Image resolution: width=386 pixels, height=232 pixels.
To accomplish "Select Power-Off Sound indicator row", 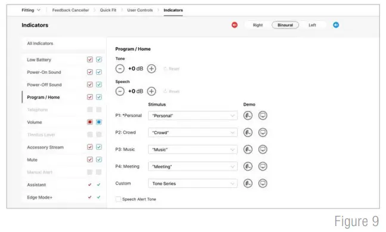I will [64, 85].
